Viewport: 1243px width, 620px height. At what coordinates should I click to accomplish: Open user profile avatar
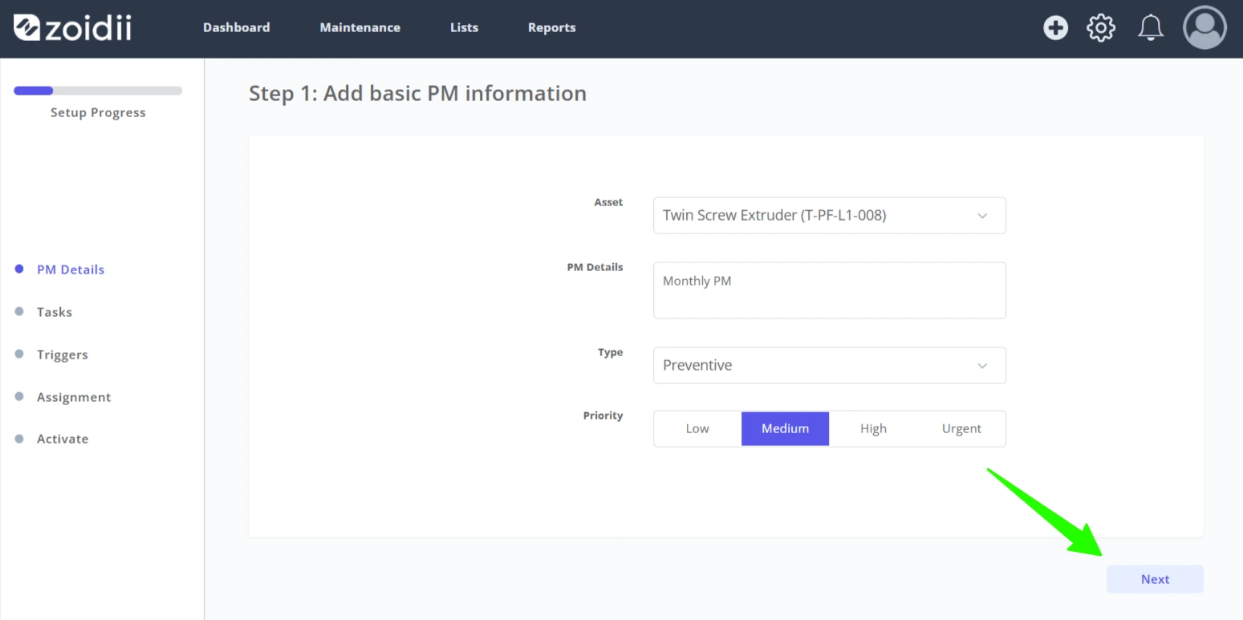(1205, 28)
